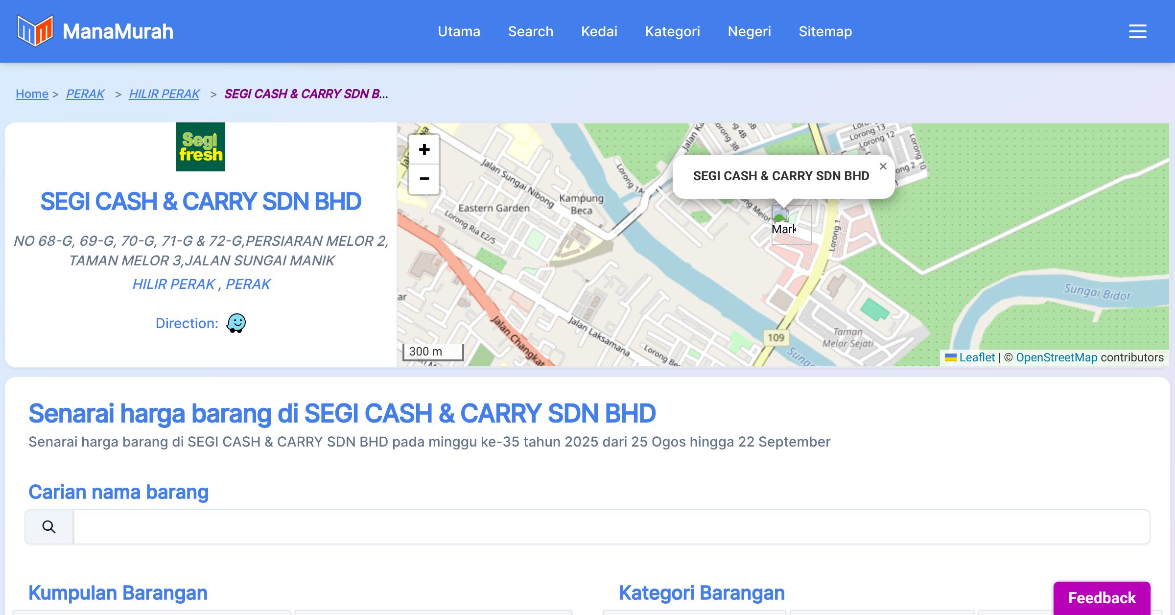Open the Kategori nav item
Image resolution: width=1175 pixels, height=615 pixels.
point(672,31)
